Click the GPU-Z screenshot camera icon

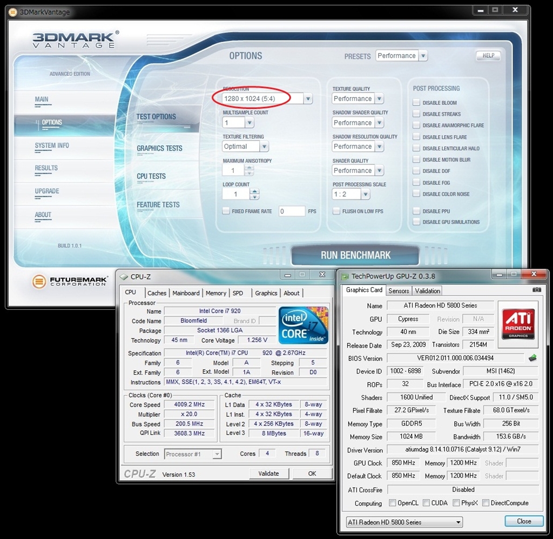pos(536,290)
